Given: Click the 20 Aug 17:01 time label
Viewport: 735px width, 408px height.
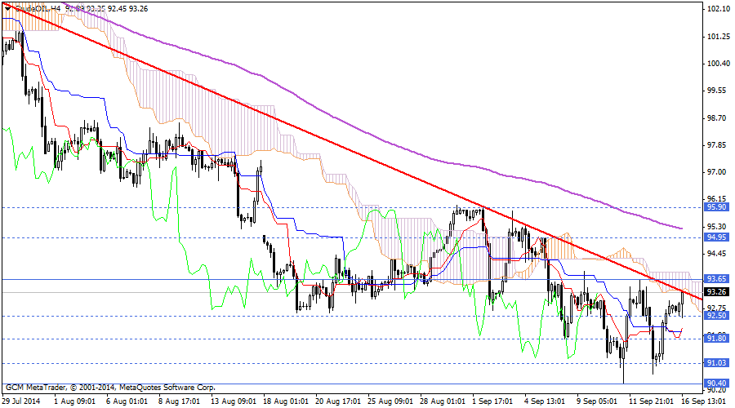Looking at the screenshot, I should [338, 401].
